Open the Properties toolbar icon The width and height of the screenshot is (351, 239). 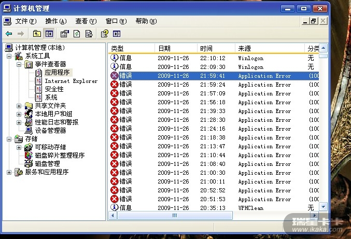pos(64,34)
